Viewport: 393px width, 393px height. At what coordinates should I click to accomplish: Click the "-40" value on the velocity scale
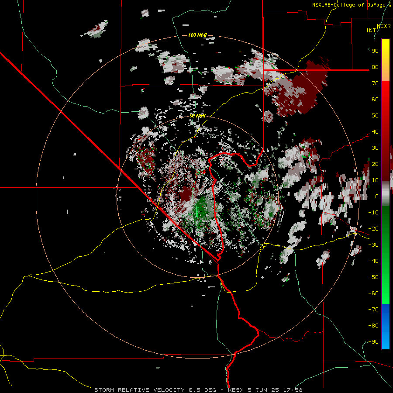click(373, 261)
